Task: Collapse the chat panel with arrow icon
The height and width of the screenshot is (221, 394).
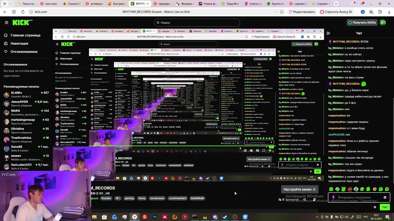Action: 328,33
